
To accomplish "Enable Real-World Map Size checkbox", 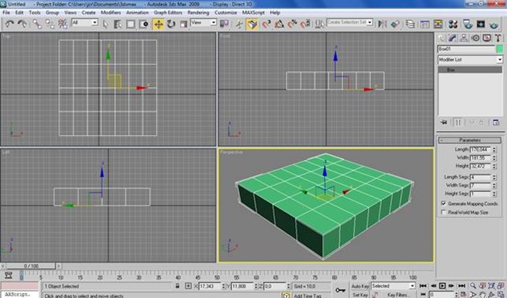I will pos(444,212).
